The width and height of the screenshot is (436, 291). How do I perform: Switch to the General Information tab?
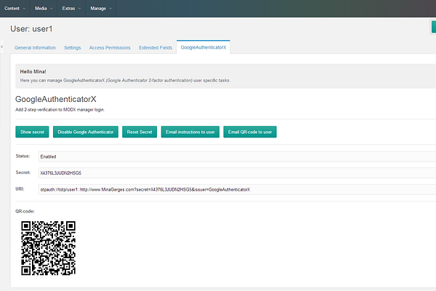(x=35, y=47)
